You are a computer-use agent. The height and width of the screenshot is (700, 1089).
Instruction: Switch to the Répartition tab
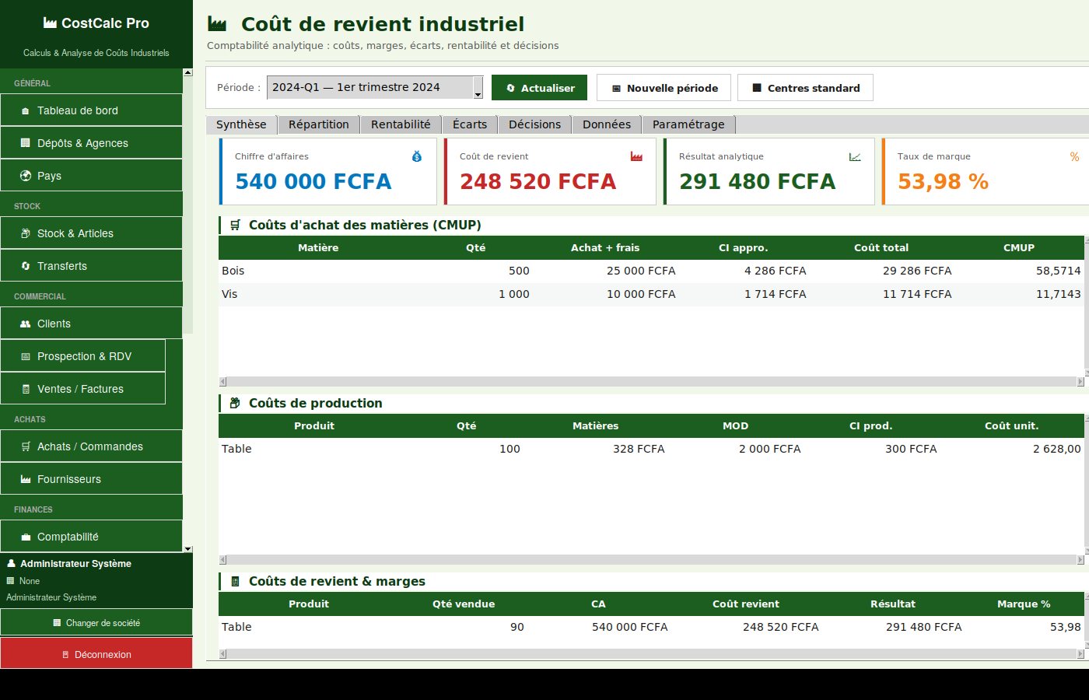coord(319,124)
